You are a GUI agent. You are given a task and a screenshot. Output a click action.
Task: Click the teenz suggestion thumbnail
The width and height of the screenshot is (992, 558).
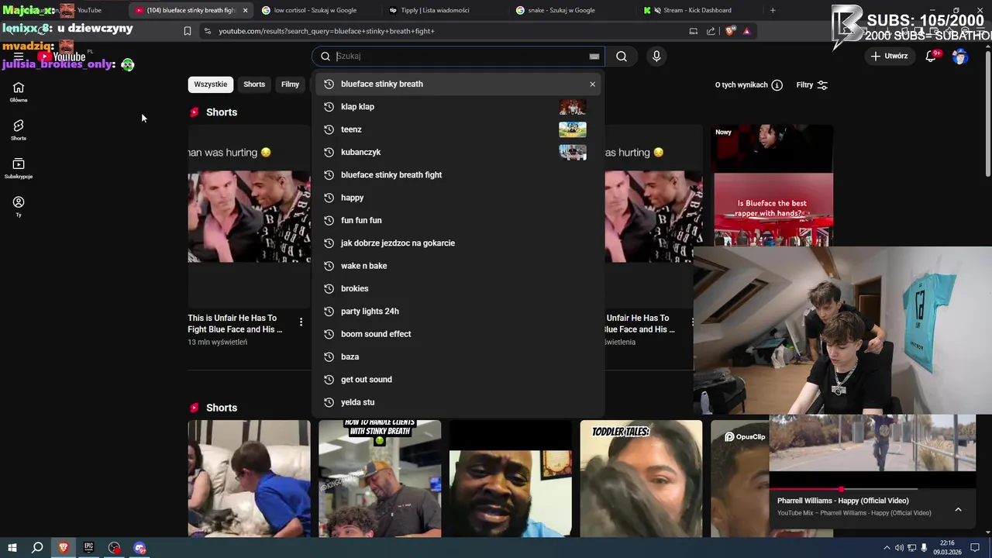click(x=573, y=129)
